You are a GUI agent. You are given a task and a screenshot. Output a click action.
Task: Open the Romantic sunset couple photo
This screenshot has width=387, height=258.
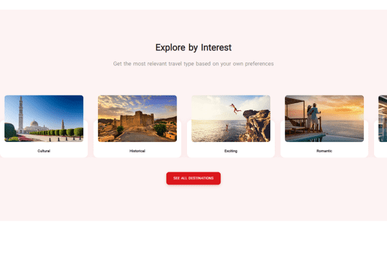[x=324, y=119]
